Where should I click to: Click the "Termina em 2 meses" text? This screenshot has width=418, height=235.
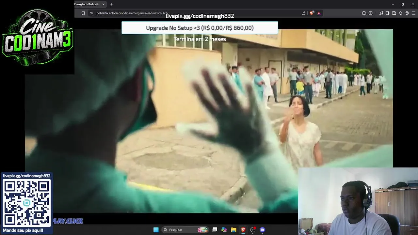[x=200, y=39]
